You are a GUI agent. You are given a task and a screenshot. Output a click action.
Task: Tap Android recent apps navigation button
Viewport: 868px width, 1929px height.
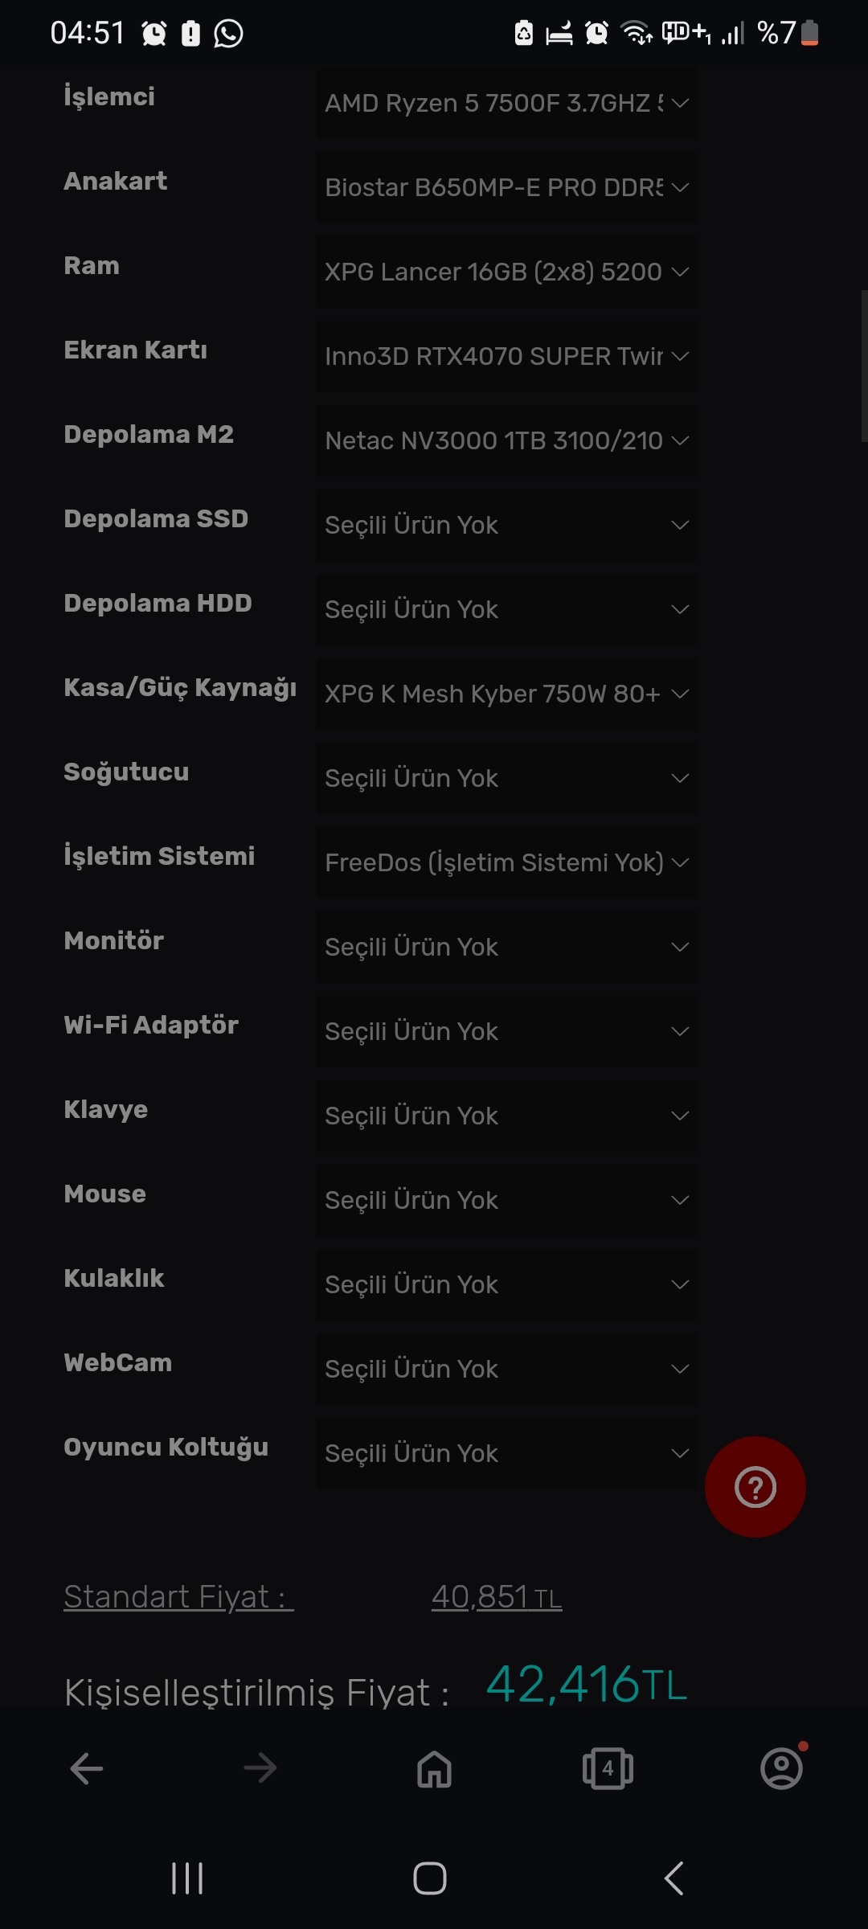pyautogui.click(x=187, y=1878)
